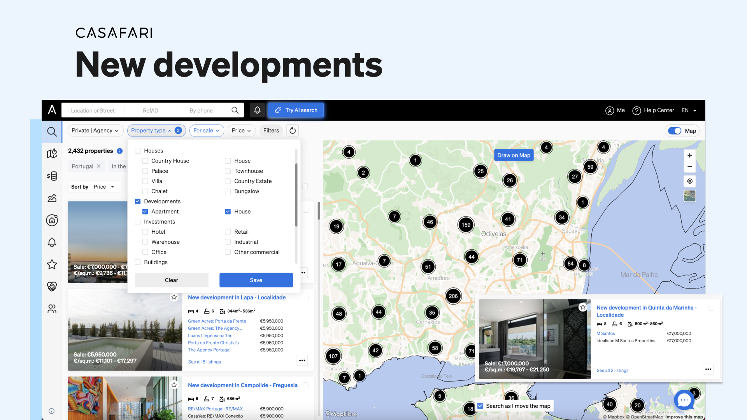Select the search magnifier in sidebar
The height and width of the screenshot is (420, 747).
tap(52, 131)
